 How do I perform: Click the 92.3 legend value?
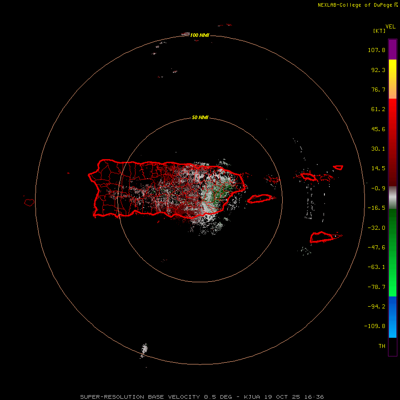tap(378, 70)
